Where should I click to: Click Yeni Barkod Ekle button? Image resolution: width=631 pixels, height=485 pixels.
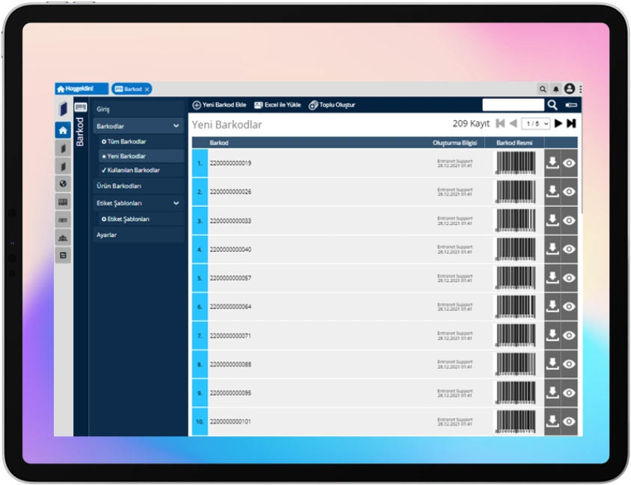click(x=219, y=105)
